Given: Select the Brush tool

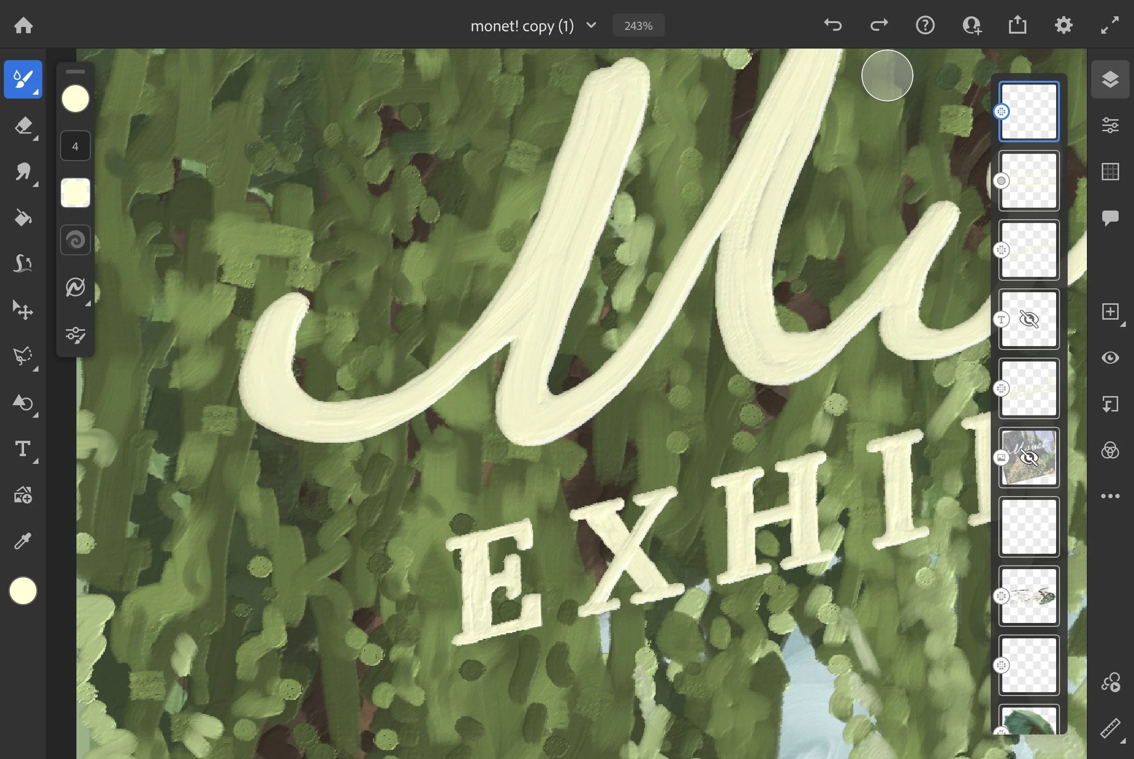Looking at the screenshot, I should click(23, 79).
